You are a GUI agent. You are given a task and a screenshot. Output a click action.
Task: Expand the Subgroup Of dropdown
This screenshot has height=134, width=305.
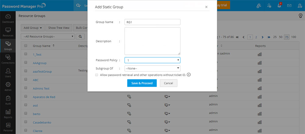152,69
